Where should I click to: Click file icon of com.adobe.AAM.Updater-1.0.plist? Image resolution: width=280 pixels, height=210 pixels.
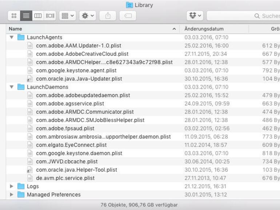tap(30, 45)
